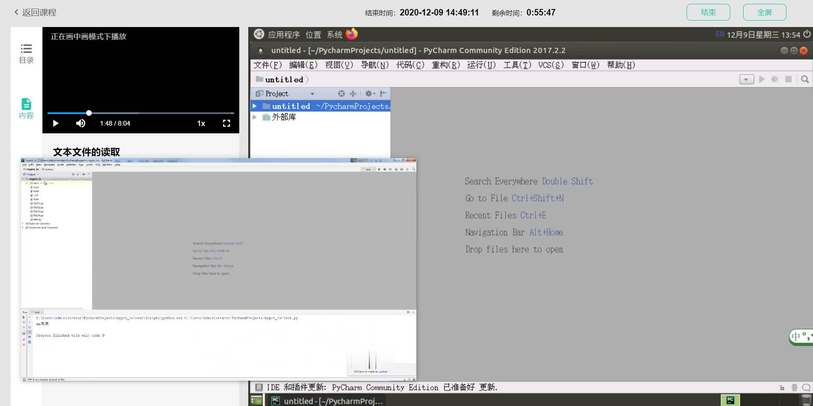813x406 pixels.
Task: Open PyCharm 视图(V) menu
Action: pos(339,65)
